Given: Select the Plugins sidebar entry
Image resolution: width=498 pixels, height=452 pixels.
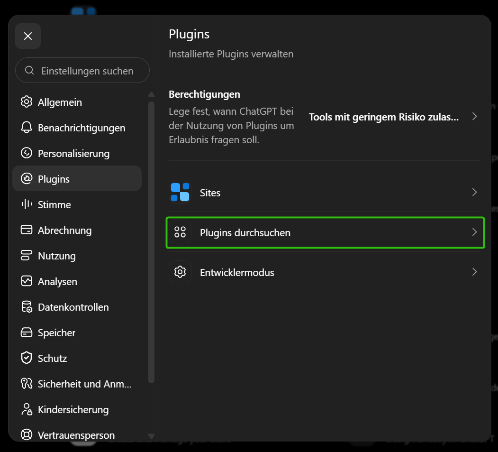Looking at the screenshot, I should pos(77,178).
